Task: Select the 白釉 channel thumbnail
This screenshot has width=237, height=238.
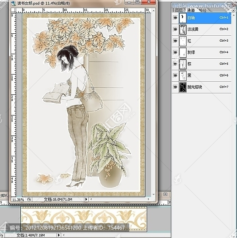Action: click(183, 18)
